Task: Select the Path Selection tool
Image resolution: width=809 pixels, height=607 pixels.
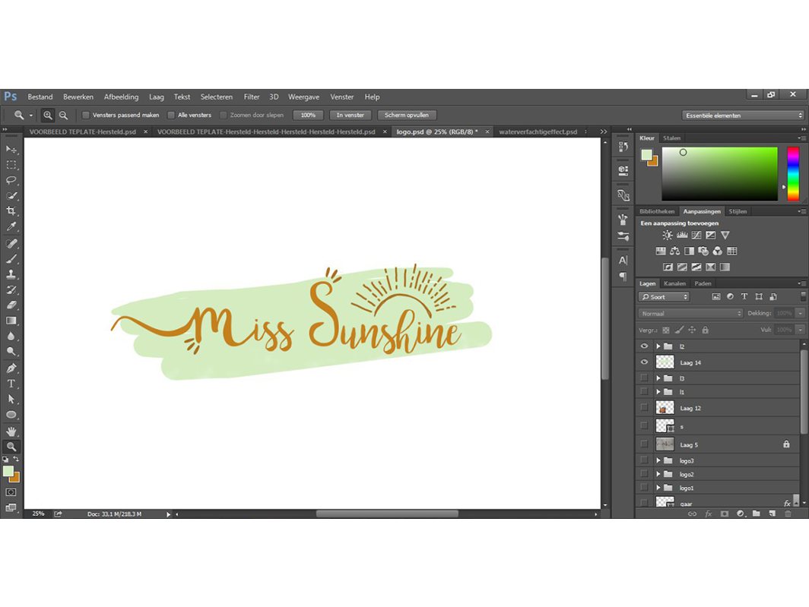Action: (x=11, y=399)
